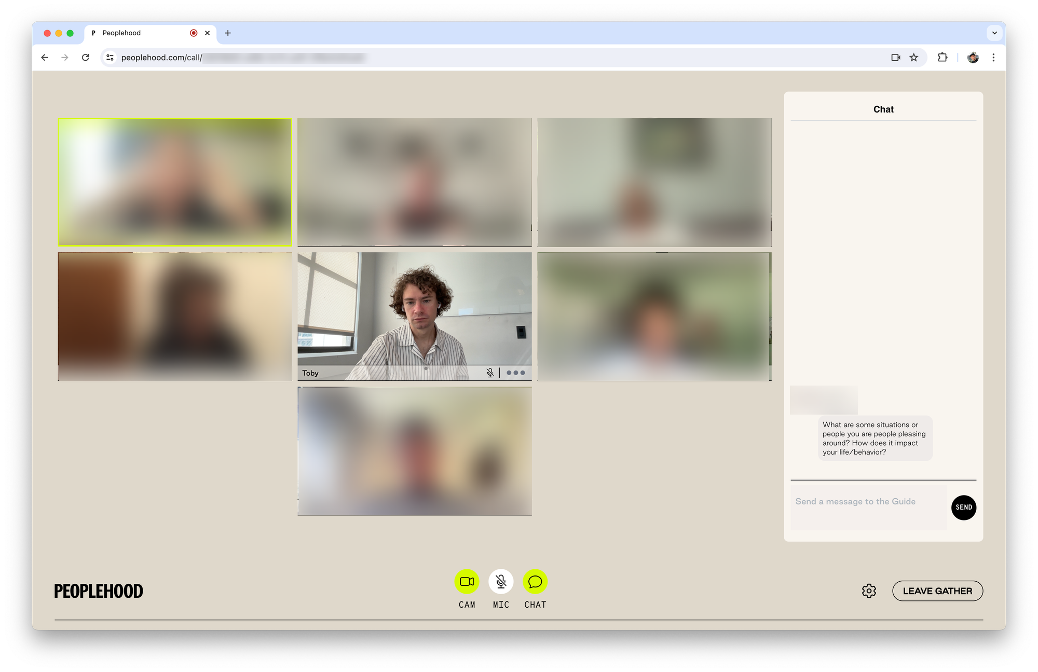
Task: Click the LEAVE GATHER button
Action: tap(937, 591)
